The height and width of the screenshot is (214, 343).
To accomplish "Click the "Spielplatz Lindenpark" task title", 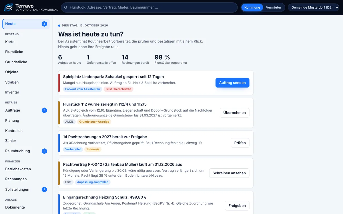I will coord(113,77).
